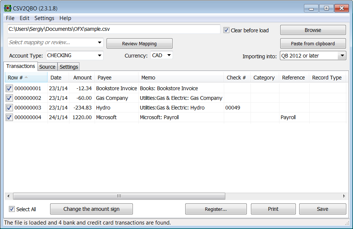Click the scroll left arrow
Screen dimensions: 353x229
click(9, 196)
